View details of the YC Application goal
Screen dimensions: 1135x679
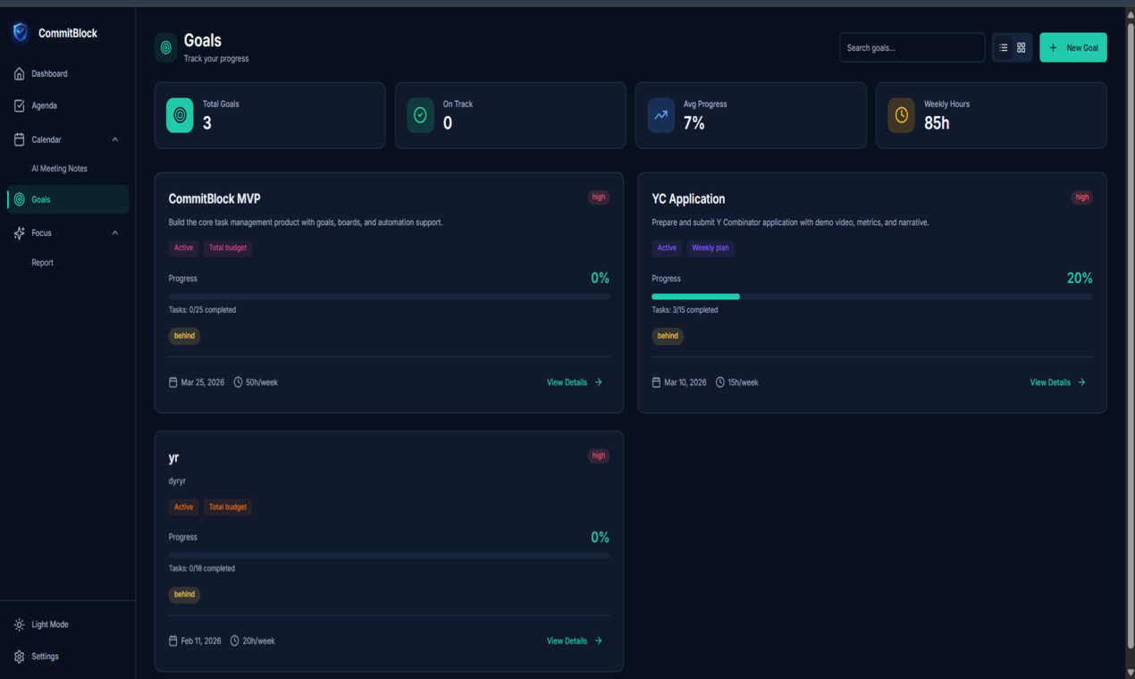[1057, 381]
